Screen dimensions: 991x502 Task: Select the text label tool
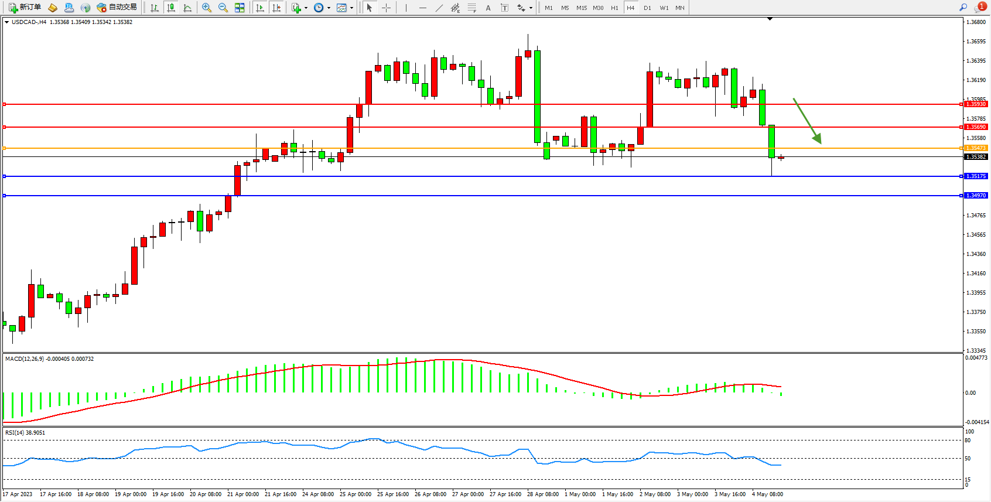[504, 8]
